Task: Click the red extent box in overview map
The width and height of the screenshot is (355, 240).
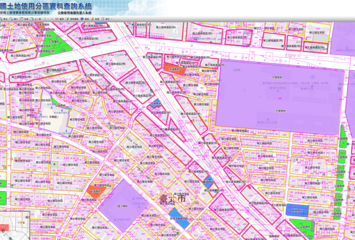Action: (x=4, y=227)
